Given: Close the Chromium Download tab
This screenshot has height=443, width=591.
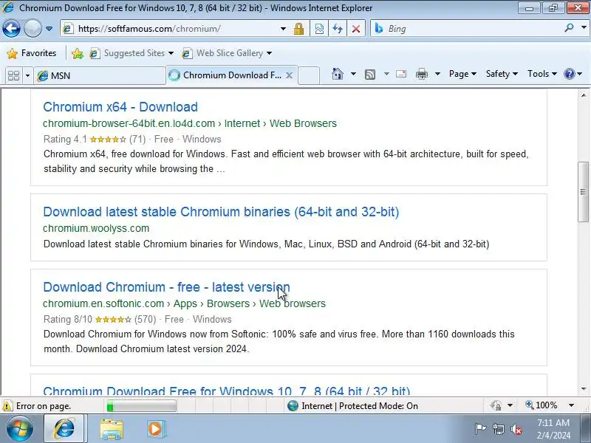Looking at the screenshot, I should 289,75.
